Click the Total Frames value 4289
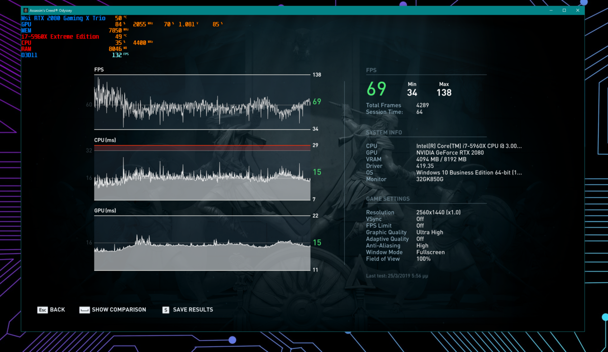Viewport: 608px width, 352px height. coord(423,105)
